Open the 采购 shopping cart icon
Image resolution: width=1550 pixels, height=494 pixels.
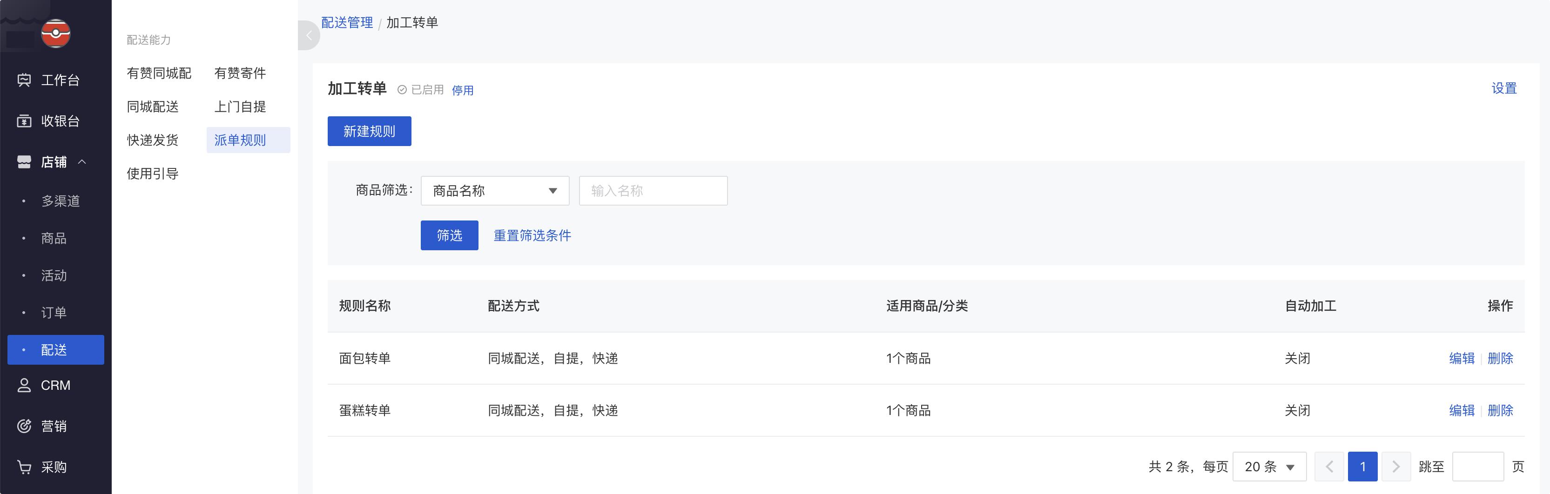point(24,467)
